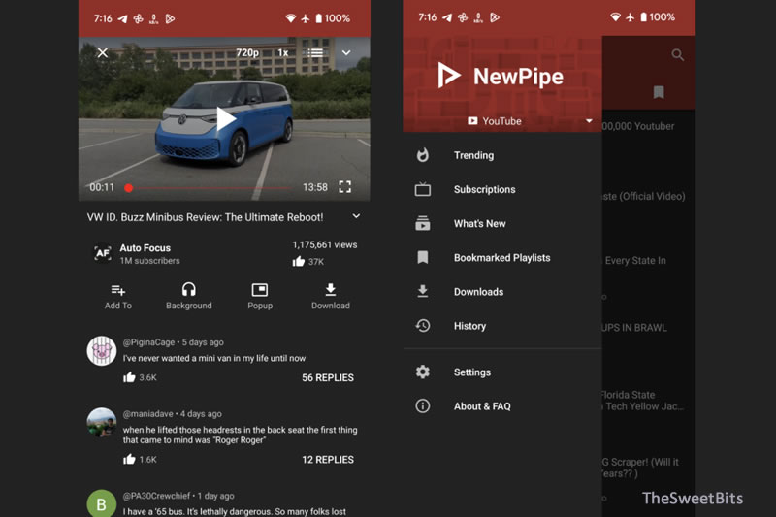Click the '1,175,661 views' text
Image resolution: width=776 pixels, height=517 pixels.
click(x=325, y=244)
